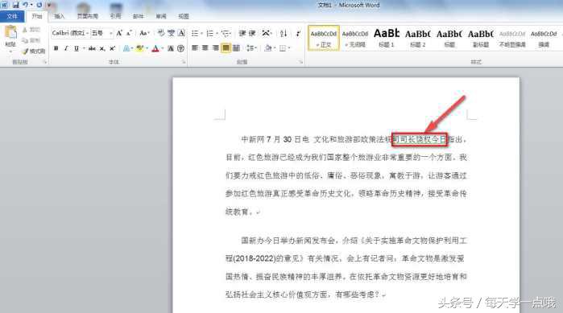Open the Customize Quick Access Toolbar dropdown
This screenshot has width=563, height=313.
49,5
